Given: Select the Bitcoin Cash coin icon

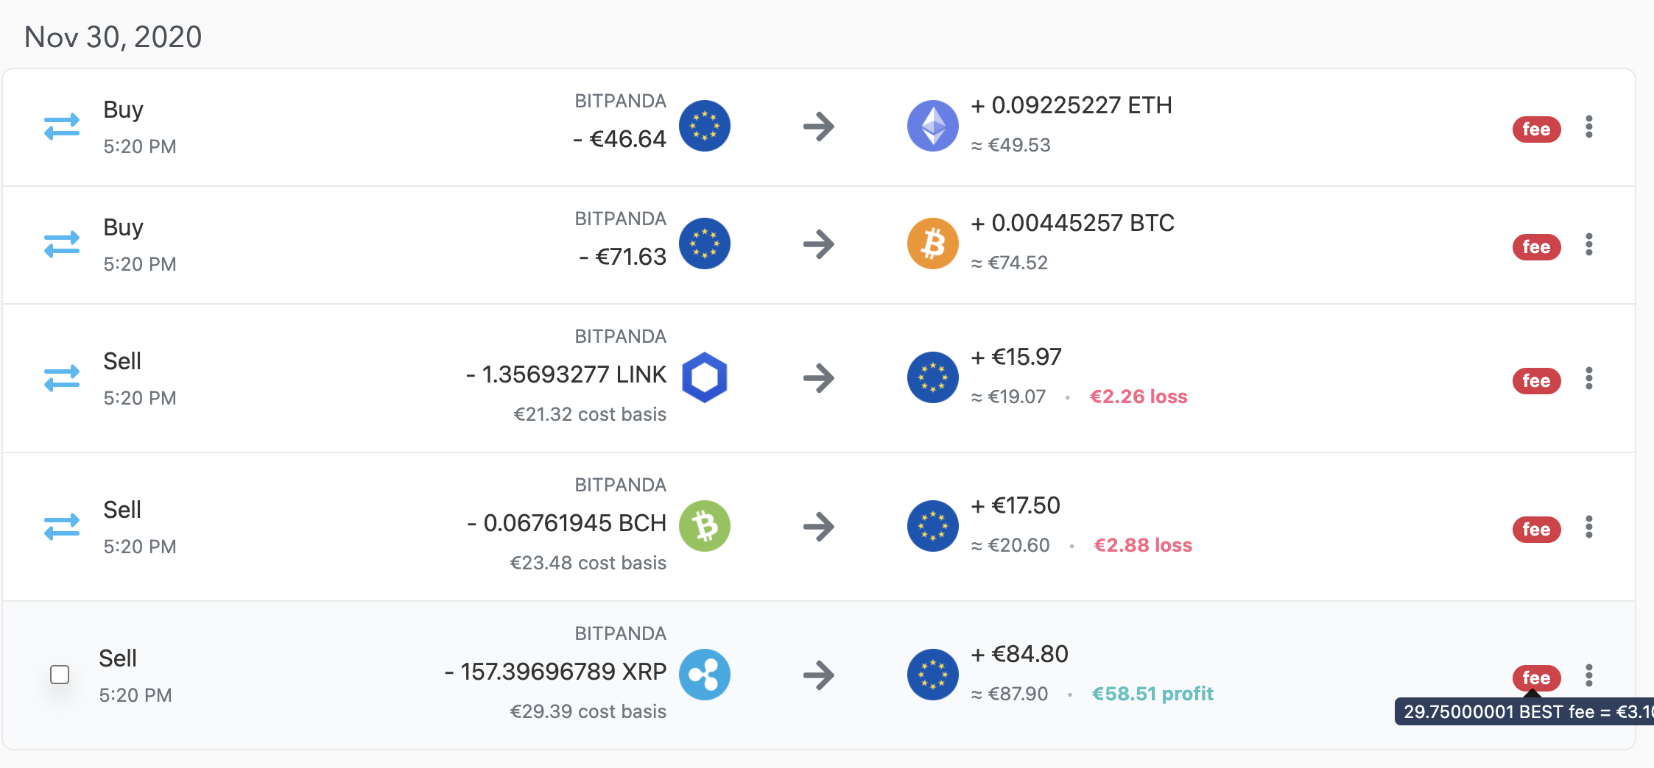Looking at the screenshot, I should pyautogui.click(x=705, y=525).
